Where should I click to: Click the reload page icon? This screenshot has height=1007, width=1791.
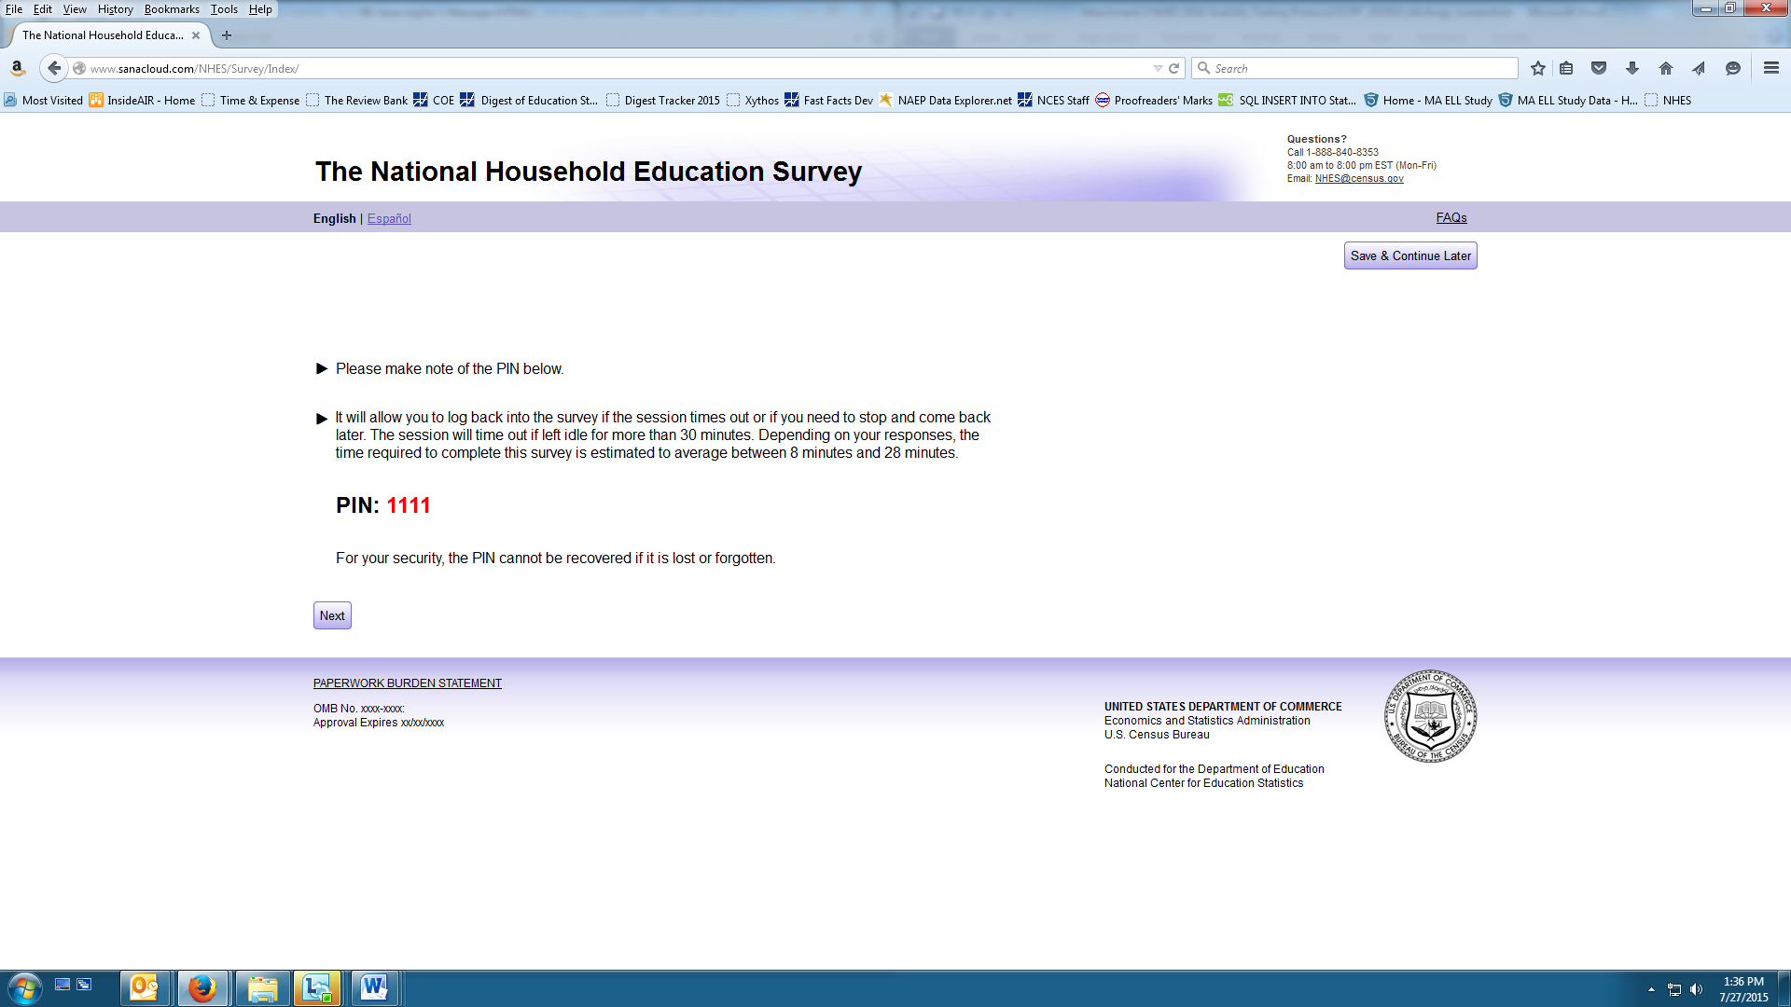coord(1174,68)
